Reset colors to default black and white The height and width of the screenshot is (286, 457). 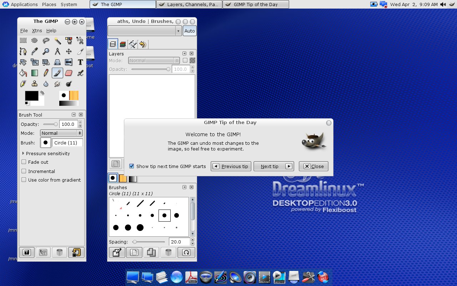point(27,104)
